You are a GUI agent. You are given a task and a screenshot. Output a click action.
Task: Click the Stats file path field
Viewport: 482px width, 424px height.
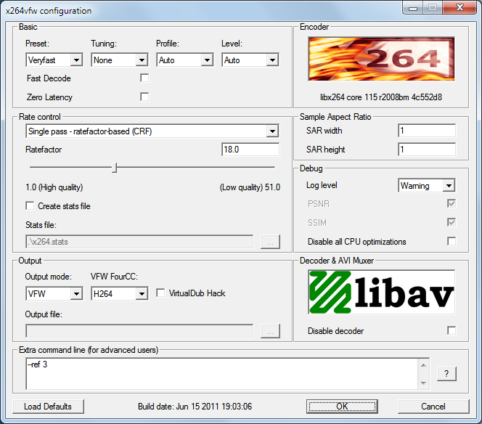pyautogui.click(x=139, y=242)
